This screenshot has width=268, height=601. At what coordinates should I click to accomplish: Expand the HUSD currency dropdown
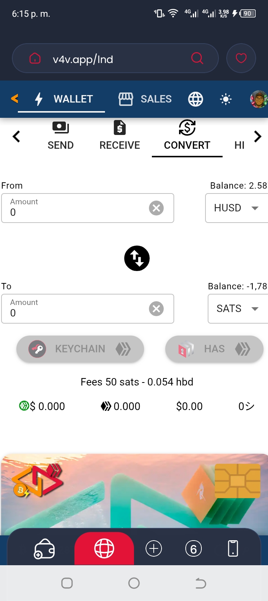pyautogui.click(x=237, y=208)
